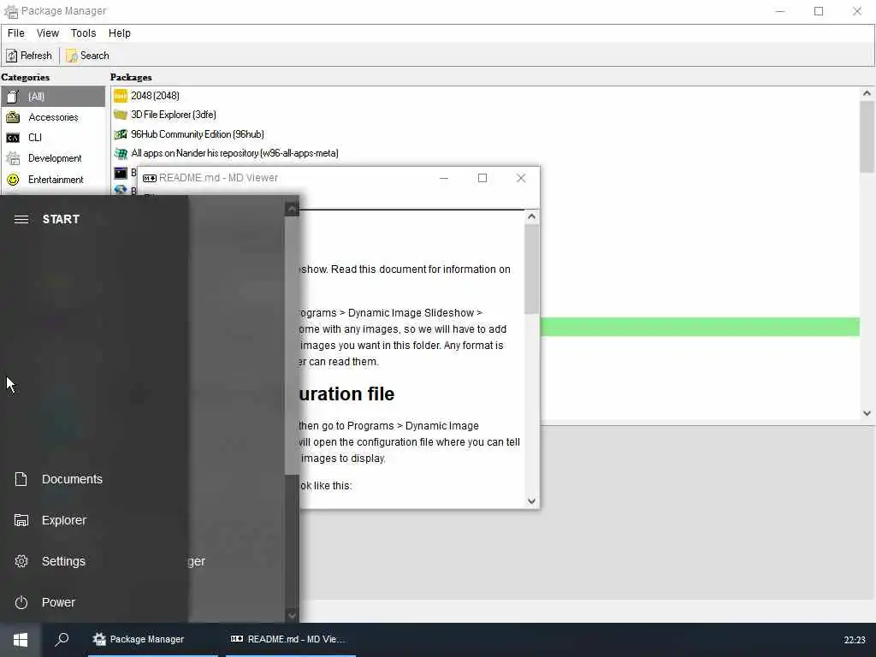Screen dimensions: 876x657
Task: Click the taskbar clock showing 22:23
Action: (x=855, y=640)
